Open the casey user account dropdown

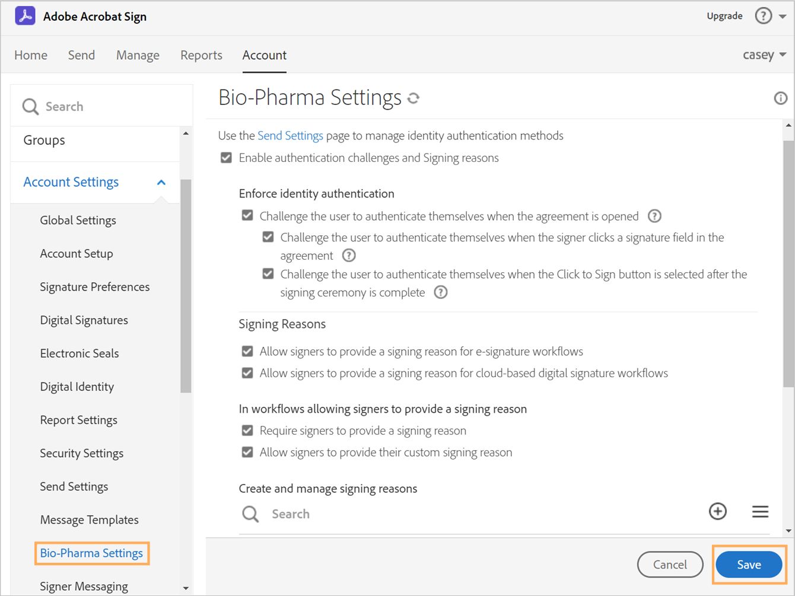coord(764,55)
